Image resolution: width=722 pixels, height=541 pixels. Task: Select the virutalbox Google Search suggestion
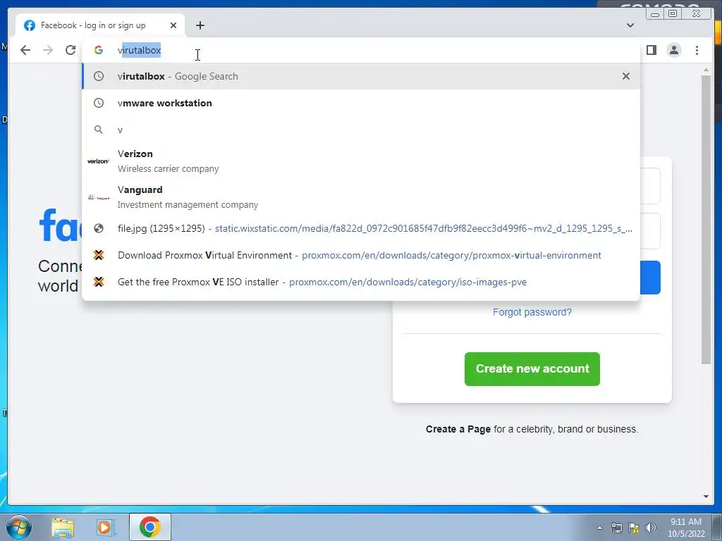pyautogui.click(x=361, y=76)
